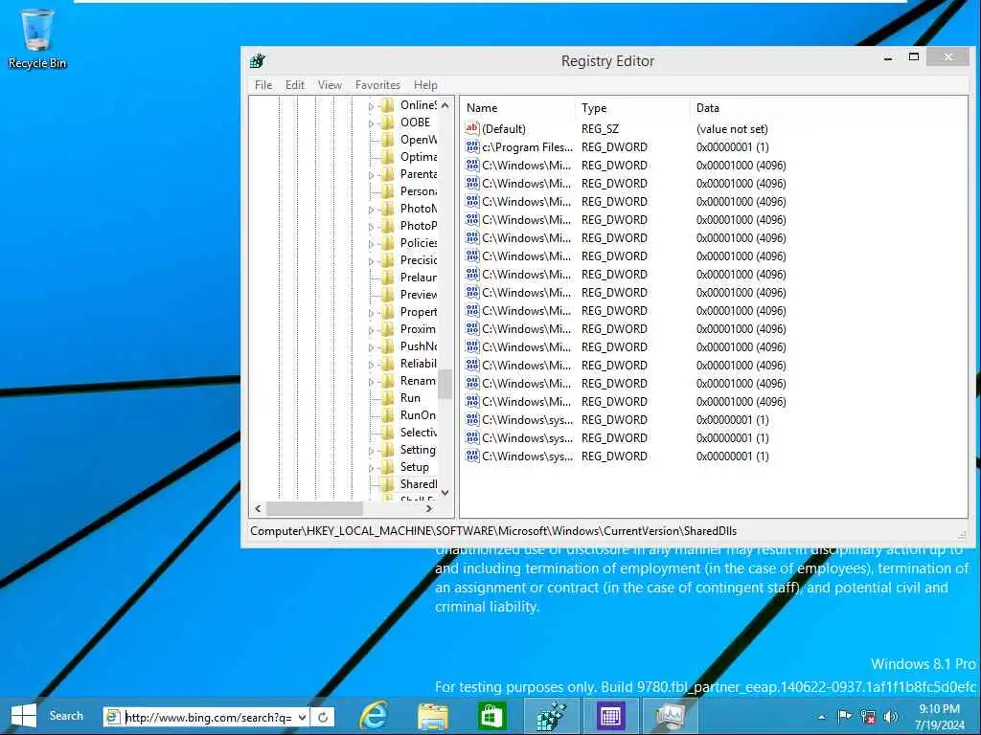This screenshot has height=735, width=981.
Task: Click the RunOn folder icon in tree
Action: (x=387, y=415)
